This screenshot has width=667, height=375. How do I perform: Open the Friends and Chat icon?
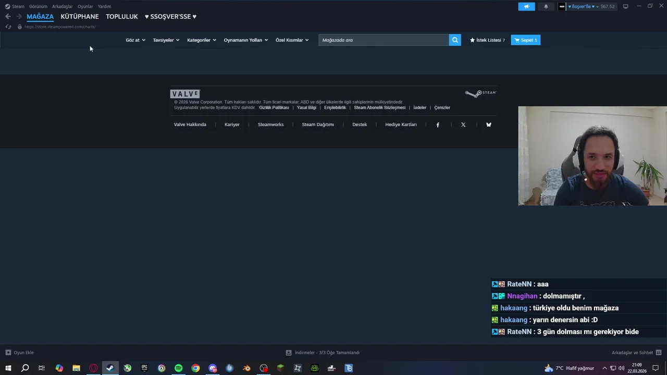pos(659,353)
